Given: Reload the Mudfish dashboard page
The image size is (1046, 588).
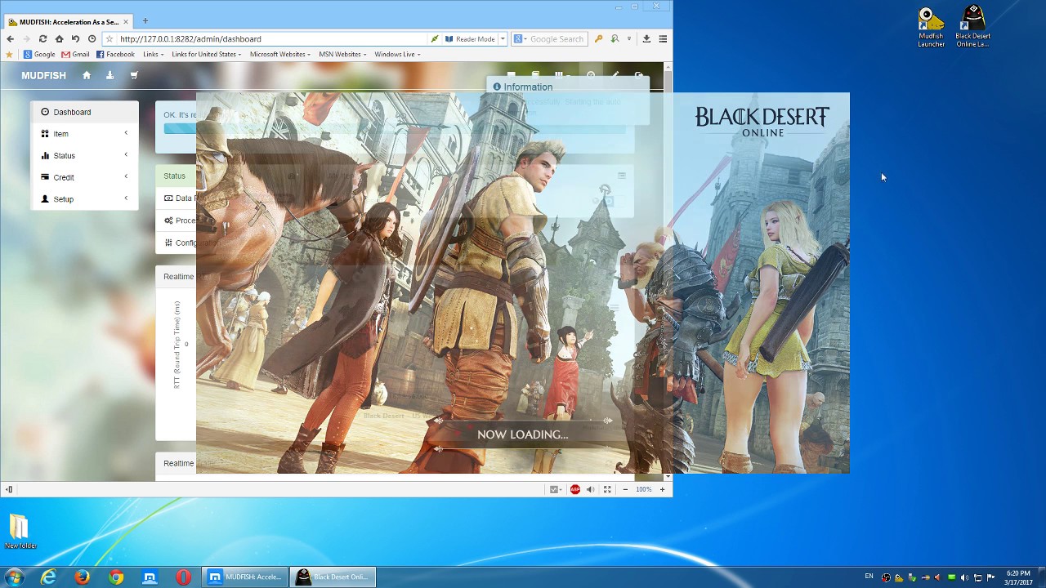Looking at the screenshot, I should [42, 38].
